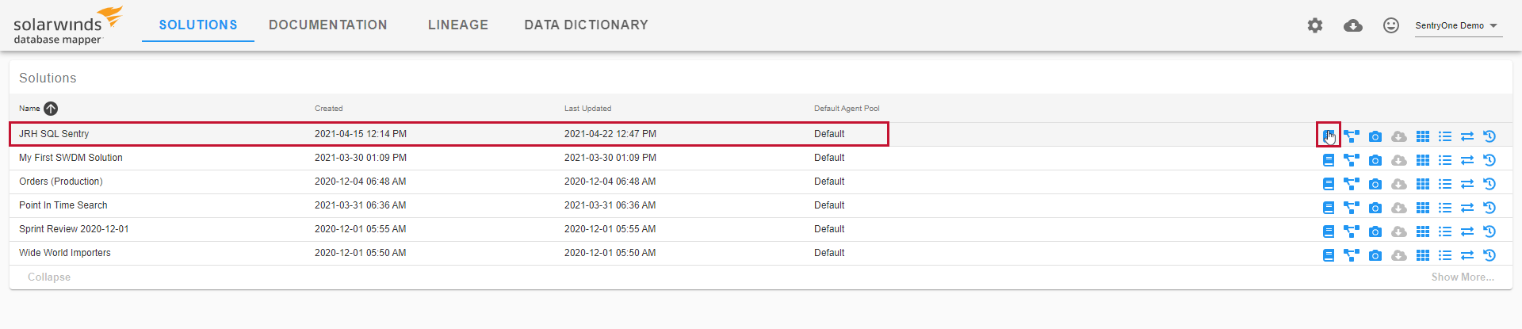Click smiley feedback icon in top bar
This screenshot has width=1522, height=329.
pos(1391,25)
